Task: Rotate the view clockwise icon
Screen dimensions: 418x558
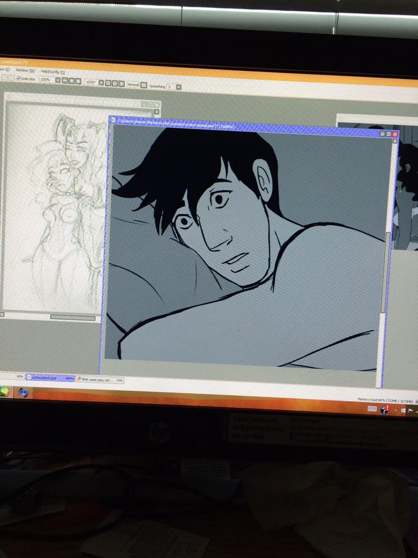Action: [x=115, y=83]
